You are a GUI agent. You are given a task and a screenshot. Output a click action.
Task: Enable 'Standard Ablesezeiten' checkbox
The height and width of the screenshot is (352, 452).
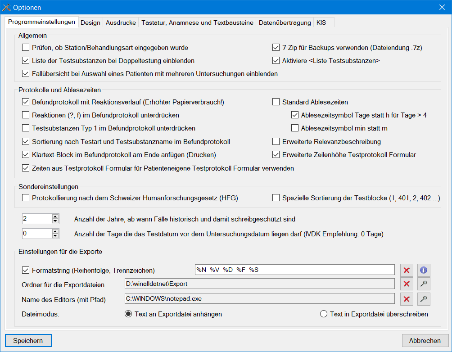[276, 102]
